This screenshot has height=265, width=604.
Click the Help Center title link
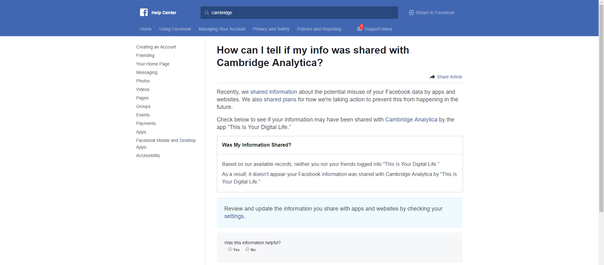click(x=164, y=13)
